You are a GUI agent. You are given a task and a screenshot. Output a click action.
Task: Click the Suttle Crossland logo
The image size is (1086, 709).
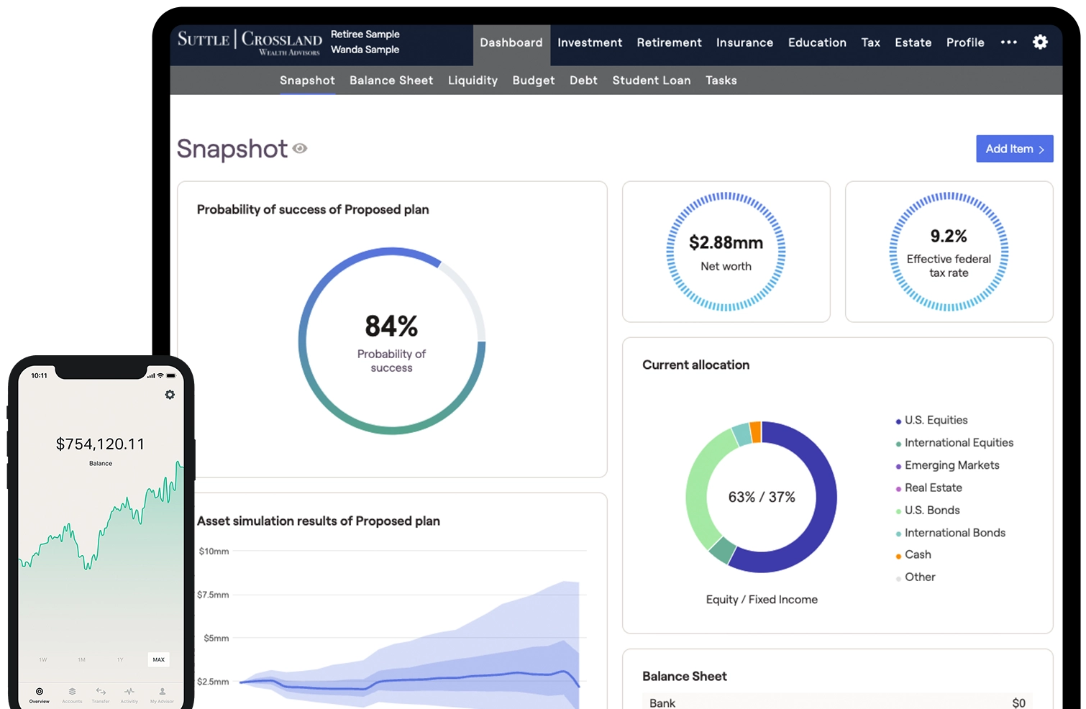point(249,42)
